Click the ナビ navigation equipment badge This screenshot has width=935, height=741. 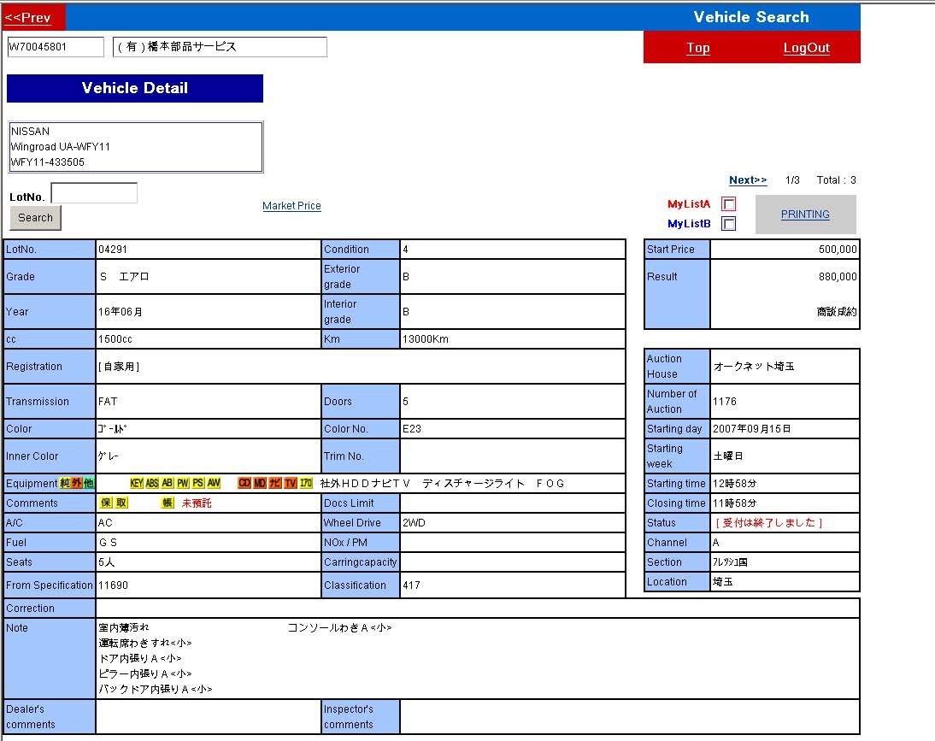click(275, 483)
